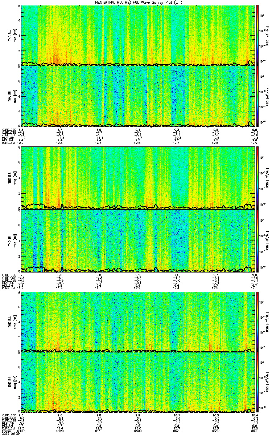This screenshot has width=272, height=436.
Task: Click the 'PSD [nT²/Hz]' label beside THE B∥ color bar
Action: click(267, 382)
